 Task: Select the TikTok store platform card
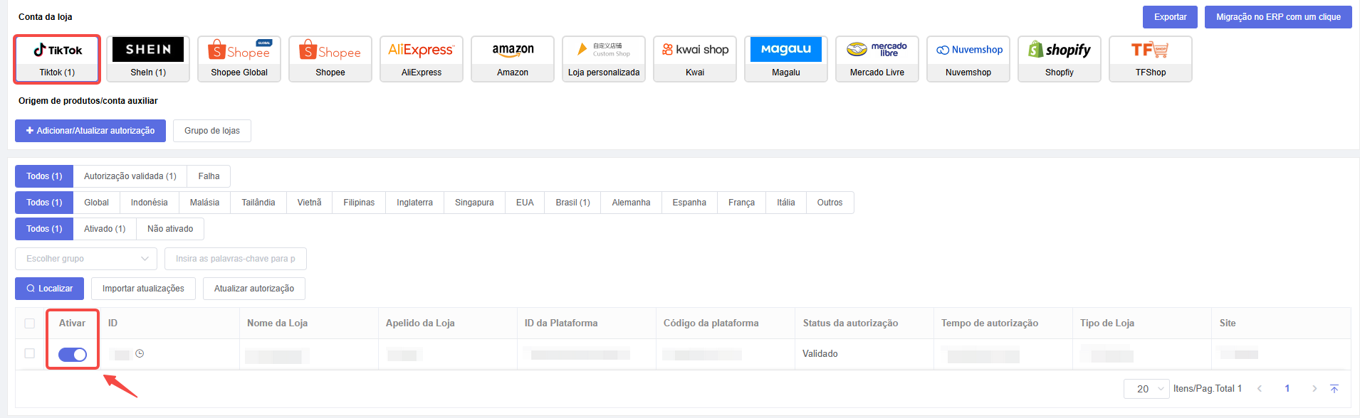57,59
